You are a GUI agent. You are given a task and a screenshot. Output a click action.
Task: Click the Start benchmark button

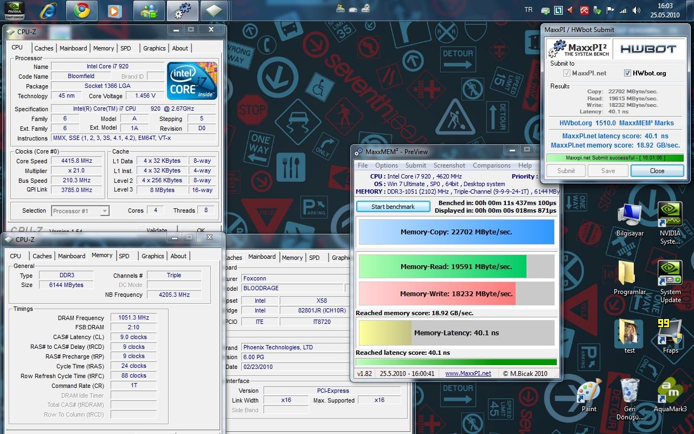pos(393,207)
